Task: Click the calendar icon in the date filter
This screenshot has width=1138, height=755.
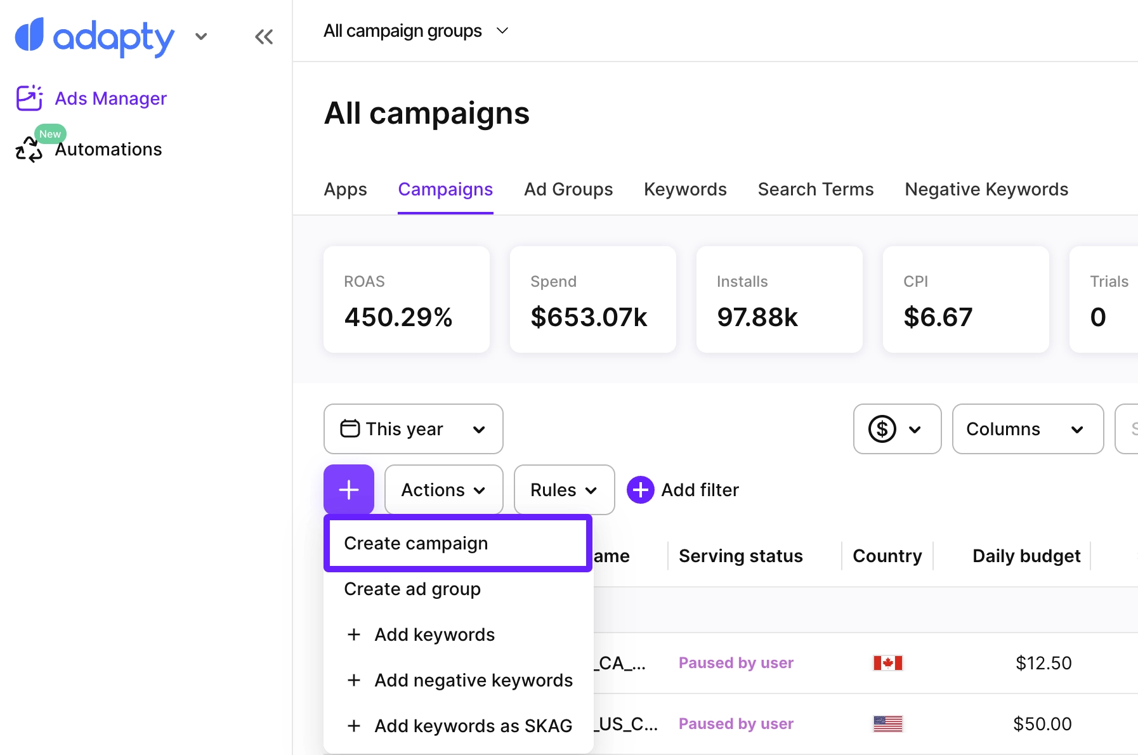Action: coord(351,428)
